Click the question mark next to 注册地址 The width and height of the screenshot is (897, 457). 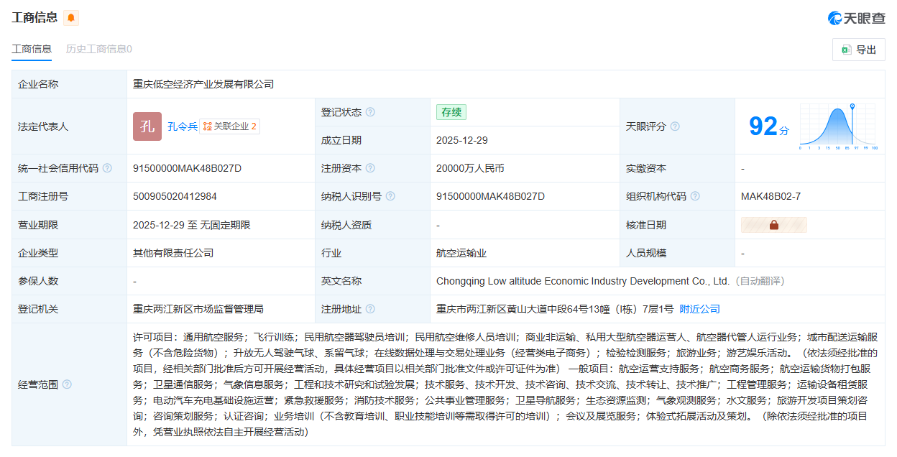(x=372, y=308)
